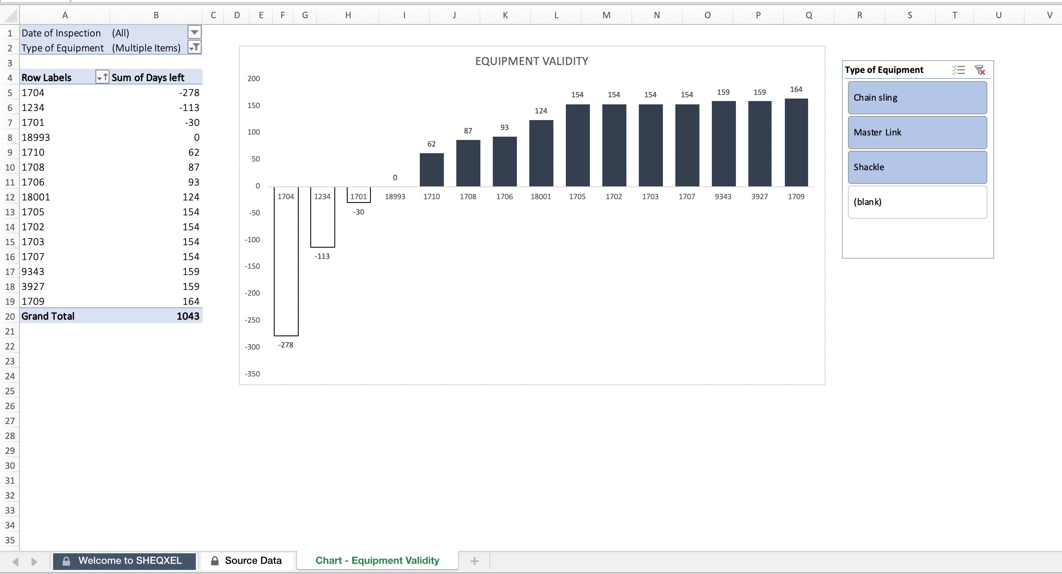Click the funnel filter icon on Type of Equipment

195,47
